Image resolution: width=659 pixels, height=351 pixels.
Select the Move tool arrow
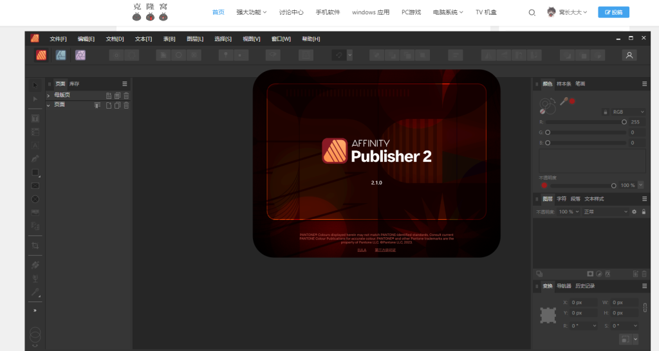pos(35,85)
